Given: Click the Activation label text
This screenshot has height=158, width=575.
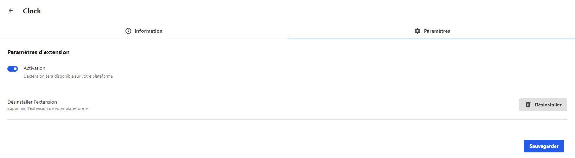Looking at the screenshot, I should pyautogui.click(x=34, y=68).
